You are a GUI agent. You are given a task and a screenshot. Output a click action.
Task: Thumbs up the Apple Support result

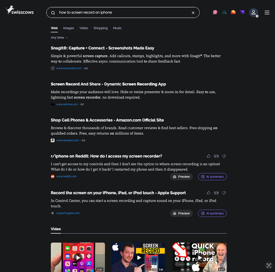(209, 193)
